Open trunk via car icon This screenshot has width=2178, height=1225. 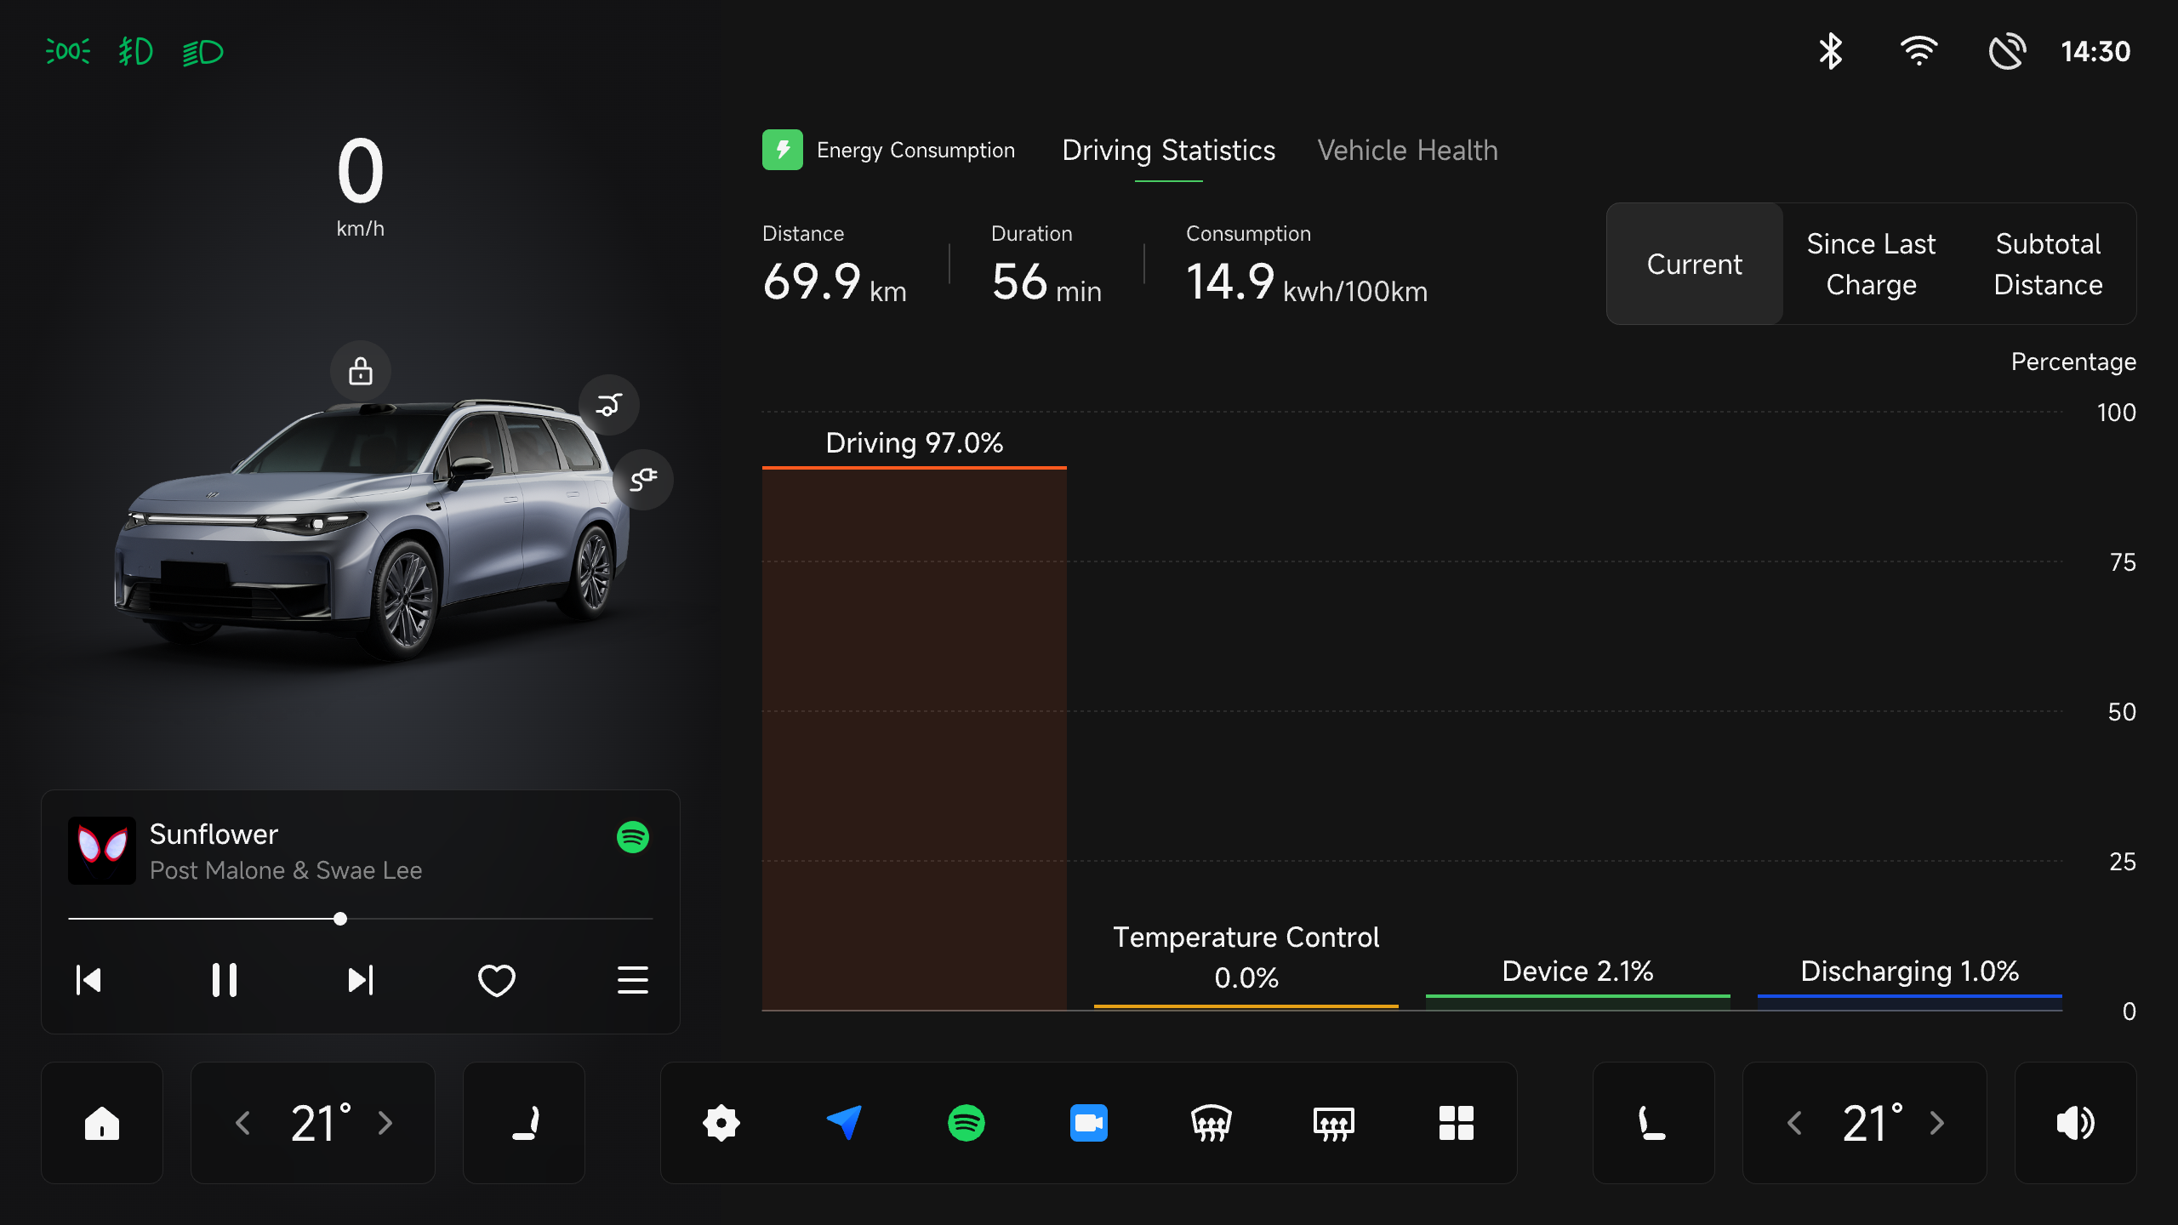609,405
